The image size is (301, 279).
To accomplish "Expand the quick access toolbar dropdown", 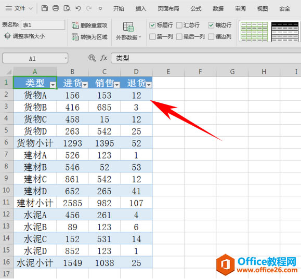I will click(100, 9).
